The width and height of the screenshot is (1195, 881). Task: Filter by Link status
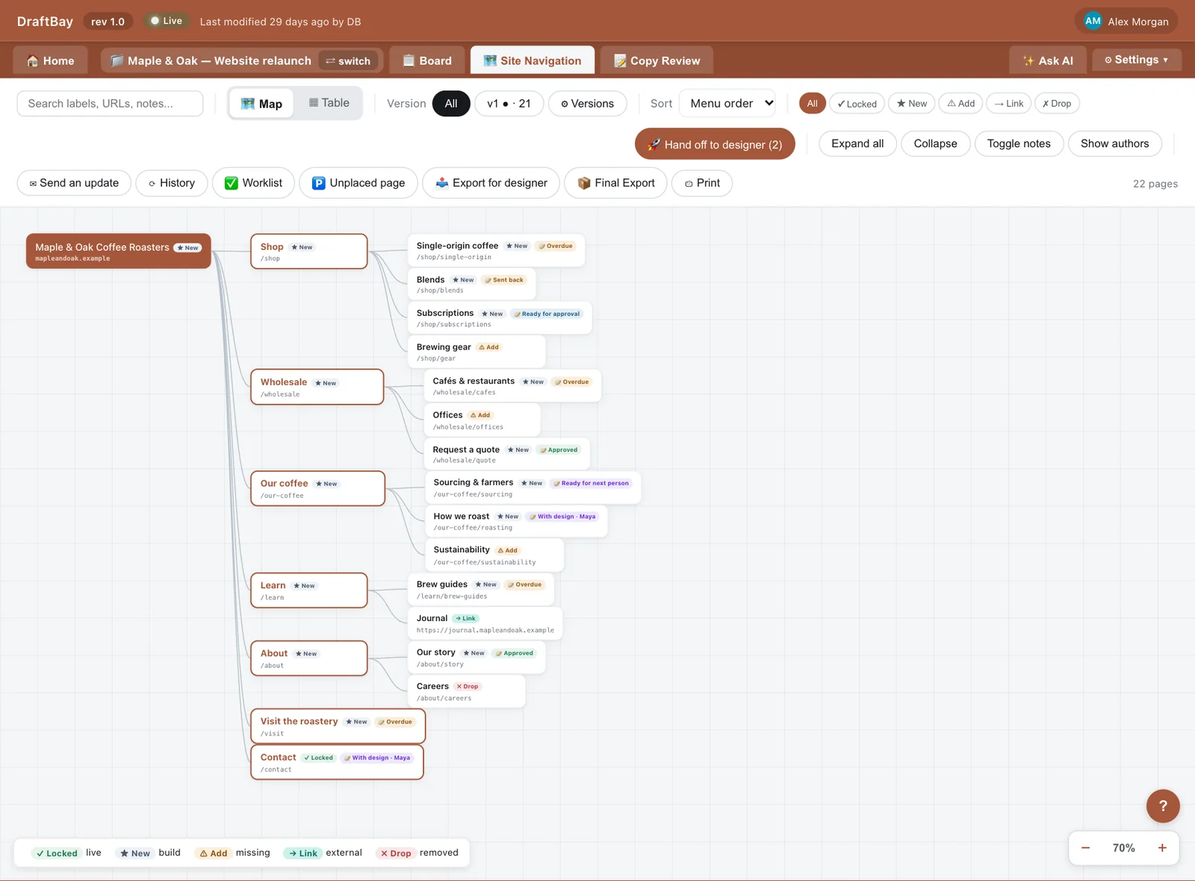coord(1009,104)
